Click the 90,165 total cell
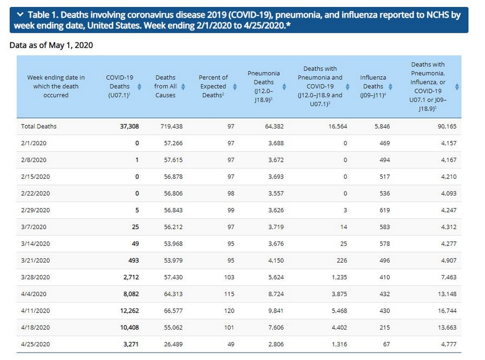This screenshot has height=360, width=485. [447, 126]
